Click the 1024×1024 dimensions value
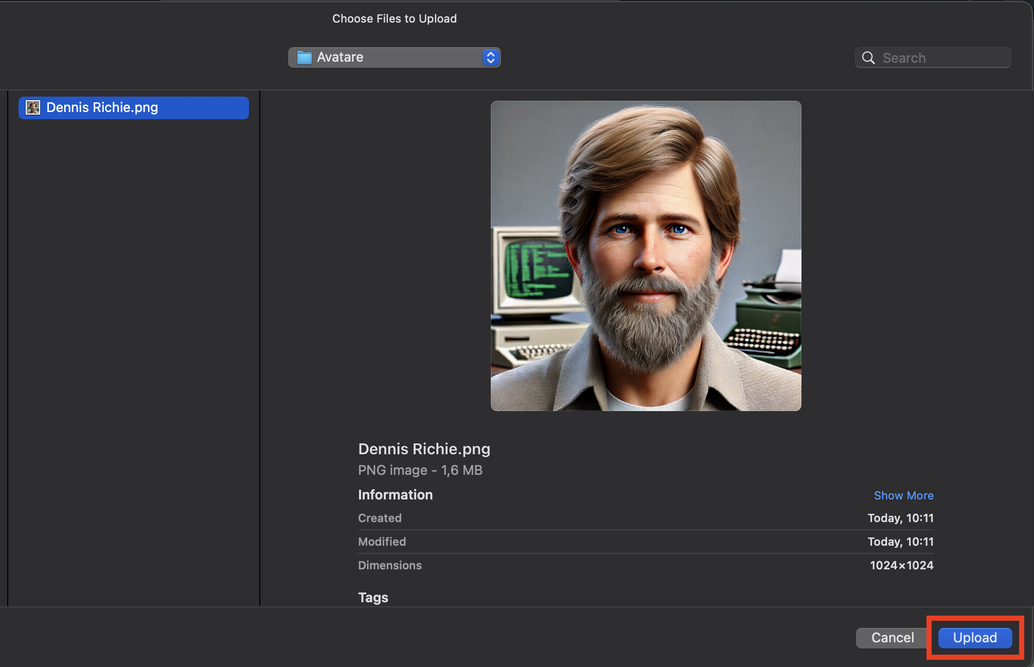This screenshot has width=1034, height=667. click(901, 565)
